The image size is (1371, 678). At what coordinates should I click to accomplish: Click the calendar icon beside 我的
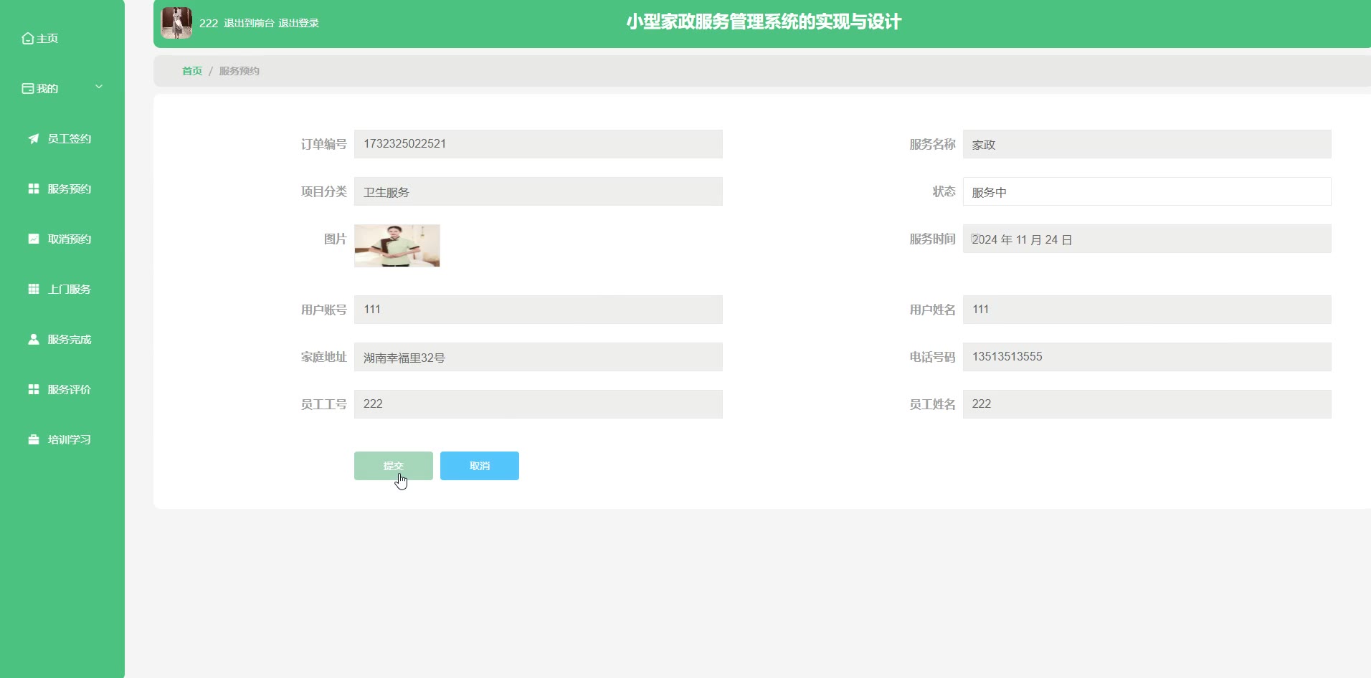point(28,89)
